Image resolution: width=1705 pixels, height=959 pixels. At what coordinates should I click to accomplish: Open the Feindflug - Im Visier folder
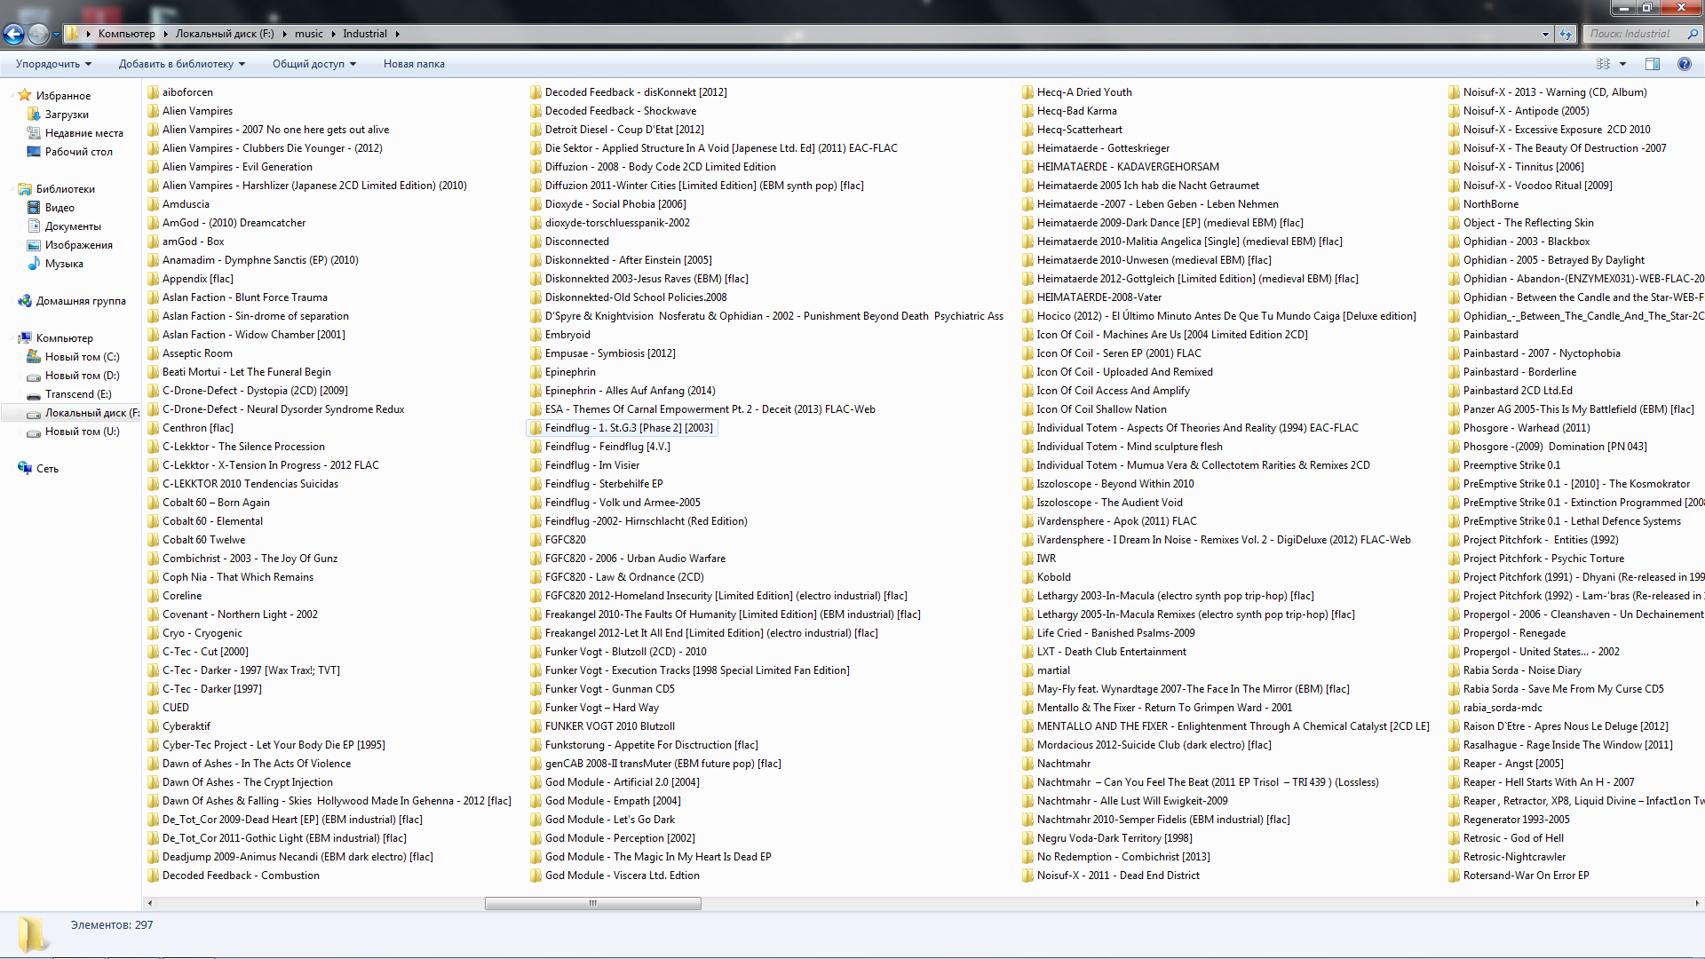pyautogui.click(x=591, y=465)
